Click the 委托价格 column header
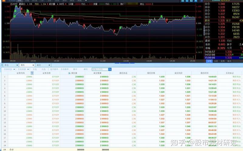Viewport: 243px width, 151px height. click(x=151, y=73)
